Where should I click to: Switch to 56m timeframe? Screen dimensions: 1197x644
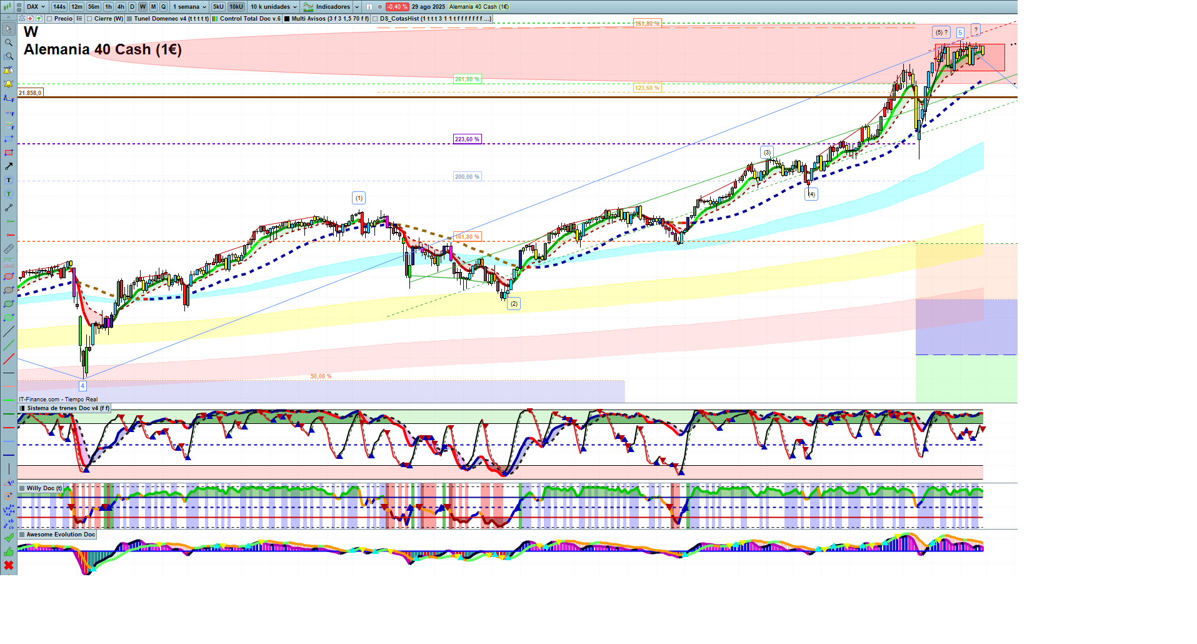click(x=94, y=7)
